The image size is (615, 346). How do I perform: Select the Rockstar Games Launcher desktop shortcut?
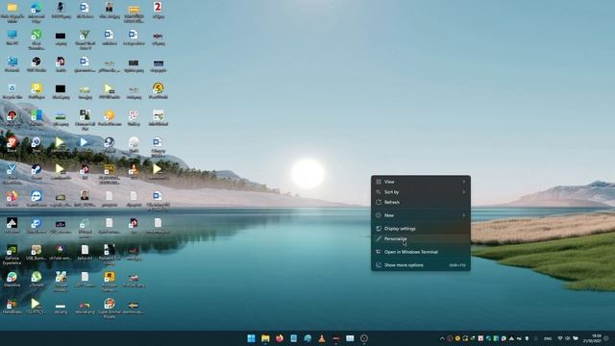[110, 282]
